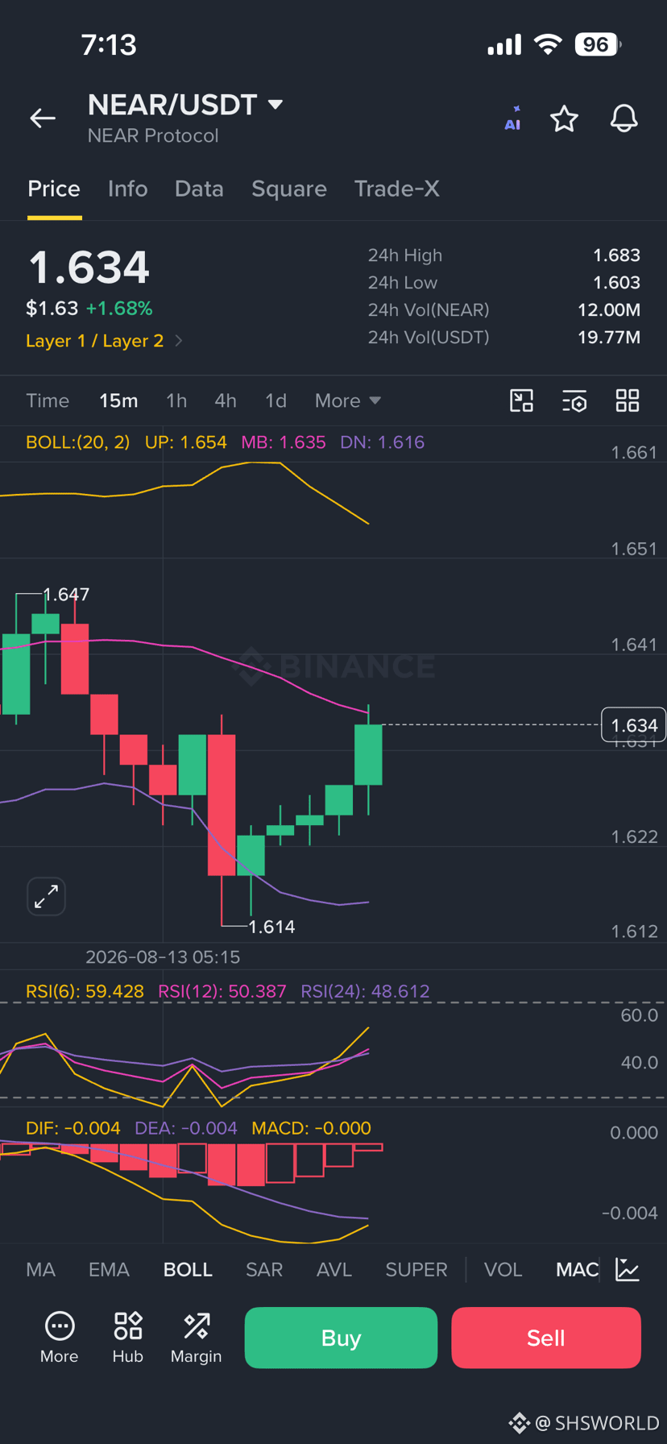Open the chart grid layout icon

(x=628, y=400)
